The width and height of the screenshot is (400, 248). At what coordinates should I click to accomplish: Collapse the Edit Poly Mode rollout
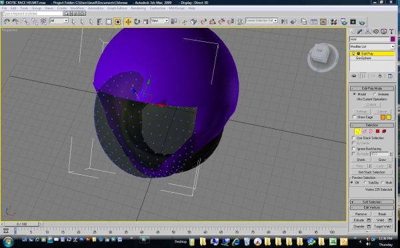(372, 88)
